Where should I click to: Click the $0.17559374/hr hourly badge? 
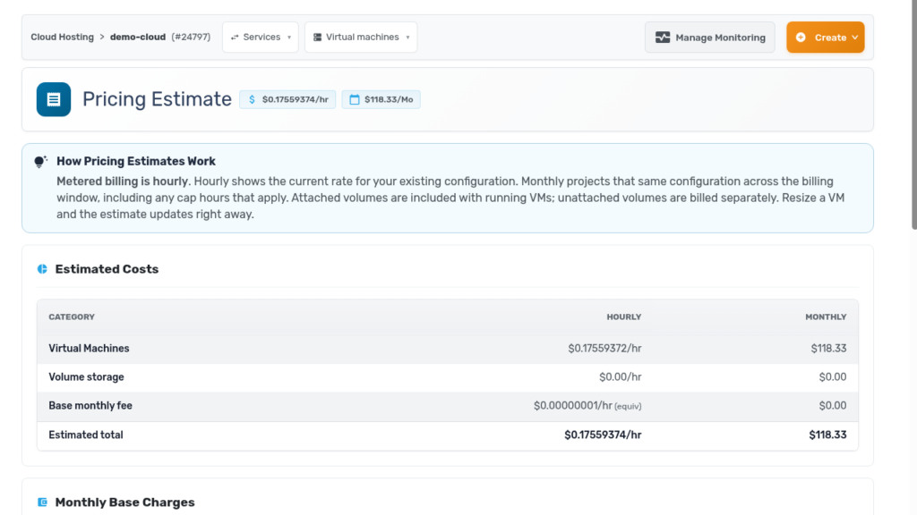[x=287, y=99]
